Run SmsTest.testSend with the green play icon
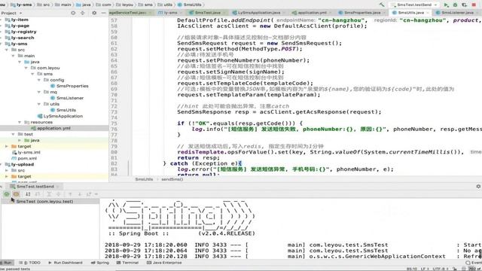This screenshot has height=271, width=482. 446,5
